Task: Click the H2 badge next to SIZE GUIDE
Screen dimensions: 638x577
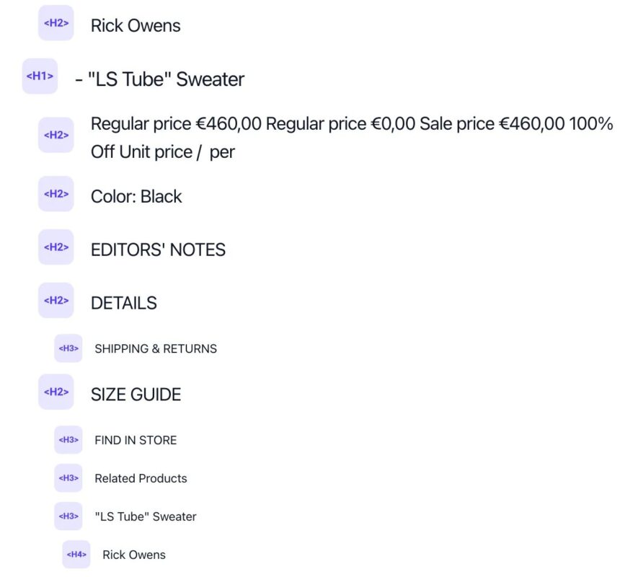Action: (x=56, y=392)
